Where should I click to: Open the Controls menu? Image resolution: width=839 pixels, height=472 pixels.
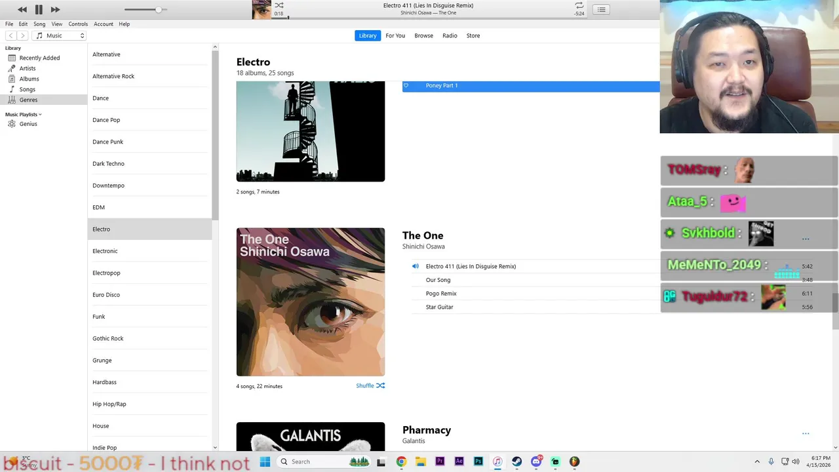pos(78,24)
